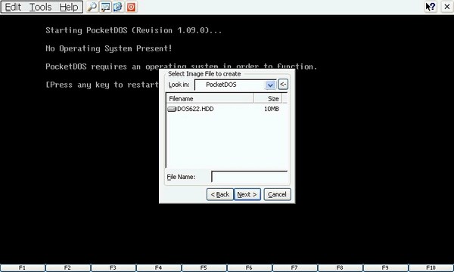This screenshot has width=454, height=272.
Task: Open the Help menu
Action: coord(69,7)
